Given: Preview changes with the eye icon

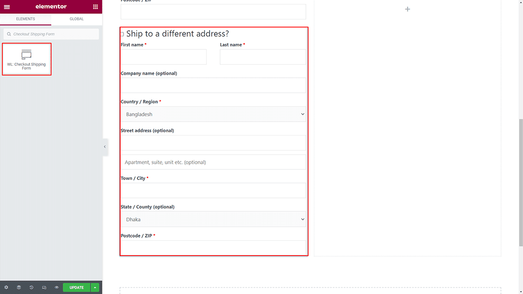Looking at the screenshot, I should (x=57, y=288).
